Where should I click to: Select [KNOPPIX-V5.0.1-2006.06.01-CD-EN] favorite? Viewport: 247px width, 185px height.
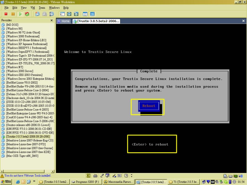29,129
